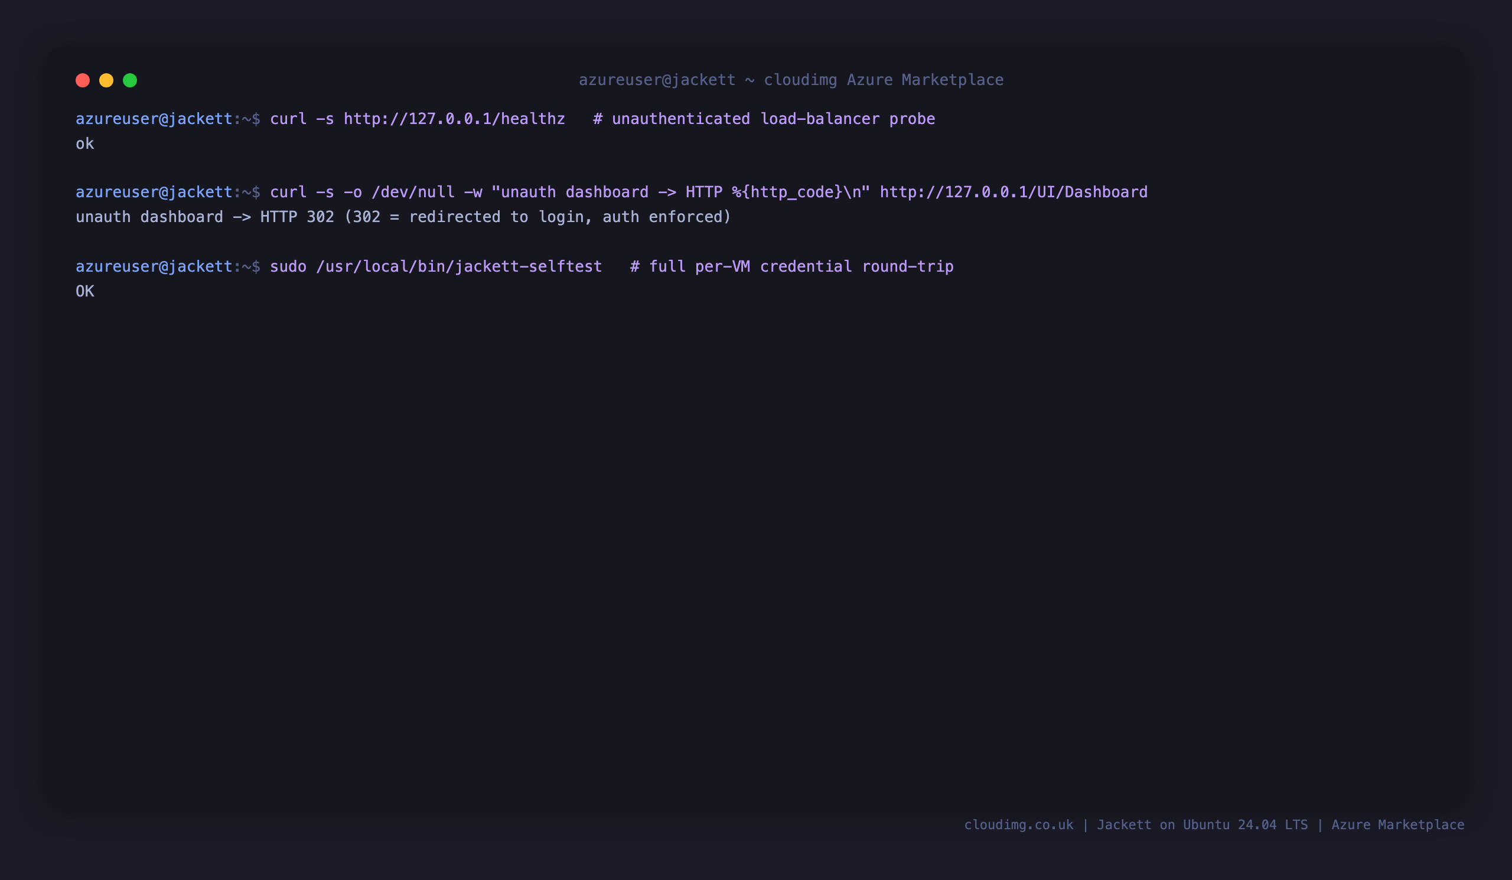Click the uppercase 'OK' selftest output

(84, 292)
